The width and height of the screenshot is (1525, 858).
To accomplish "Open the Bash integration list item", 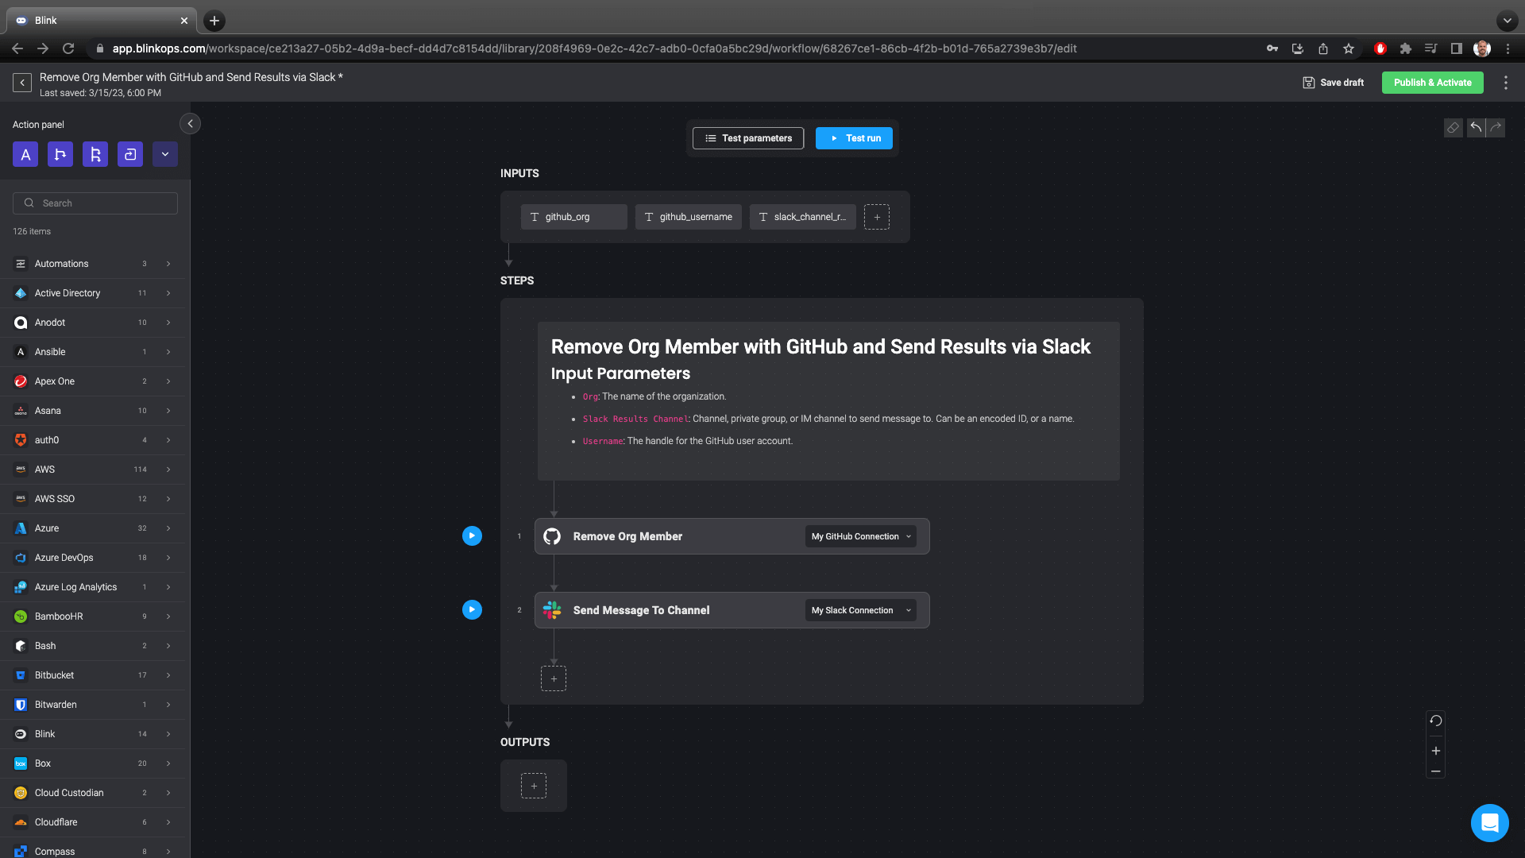I will click(92, 646).
